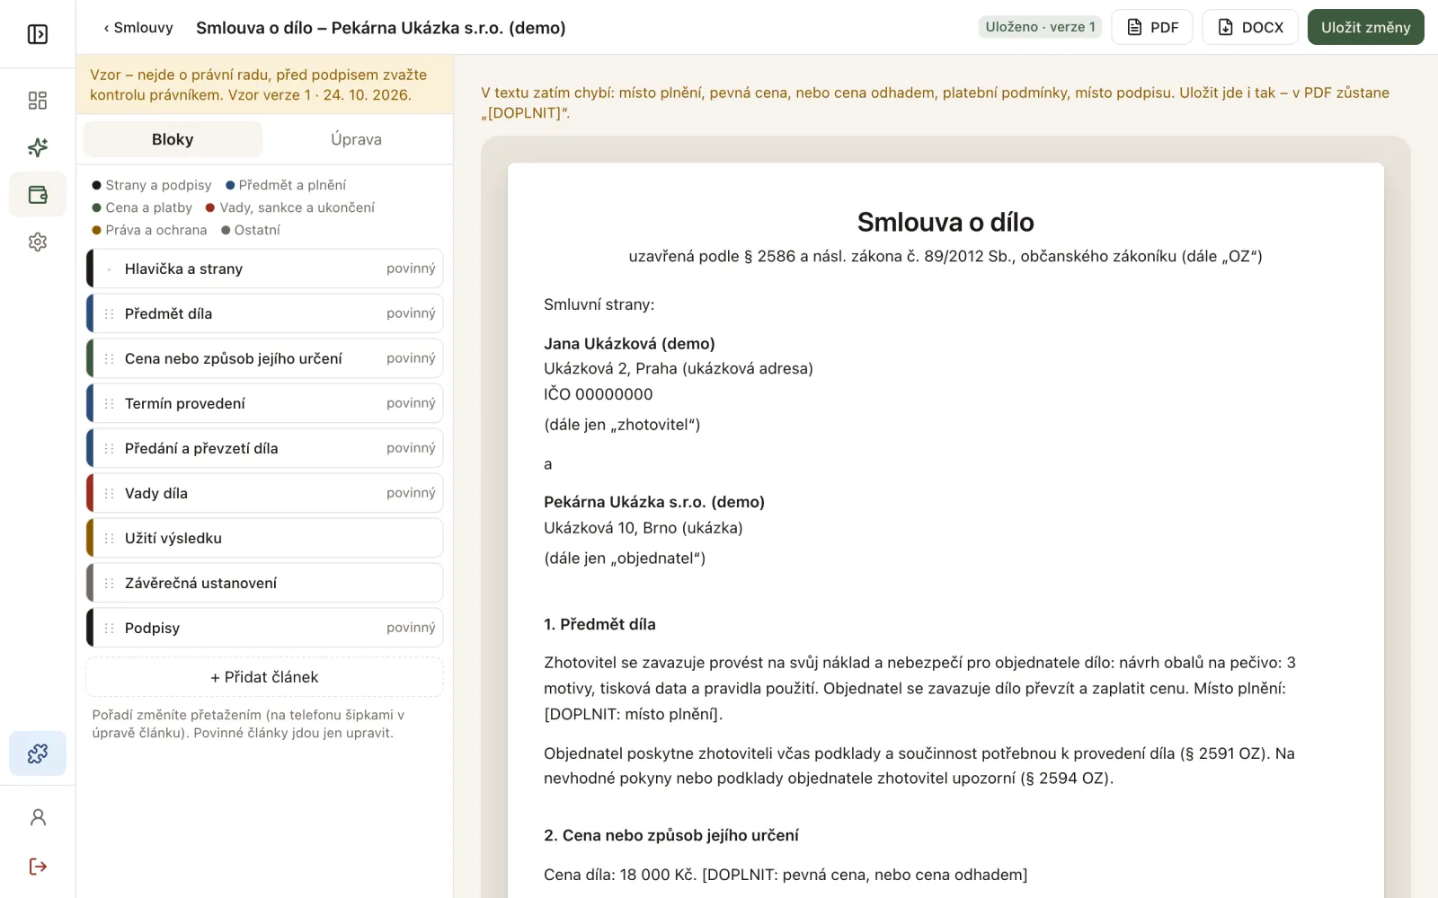Select the Vady díla block
This screenshot has height=898, width=1438.
(264, 493)
